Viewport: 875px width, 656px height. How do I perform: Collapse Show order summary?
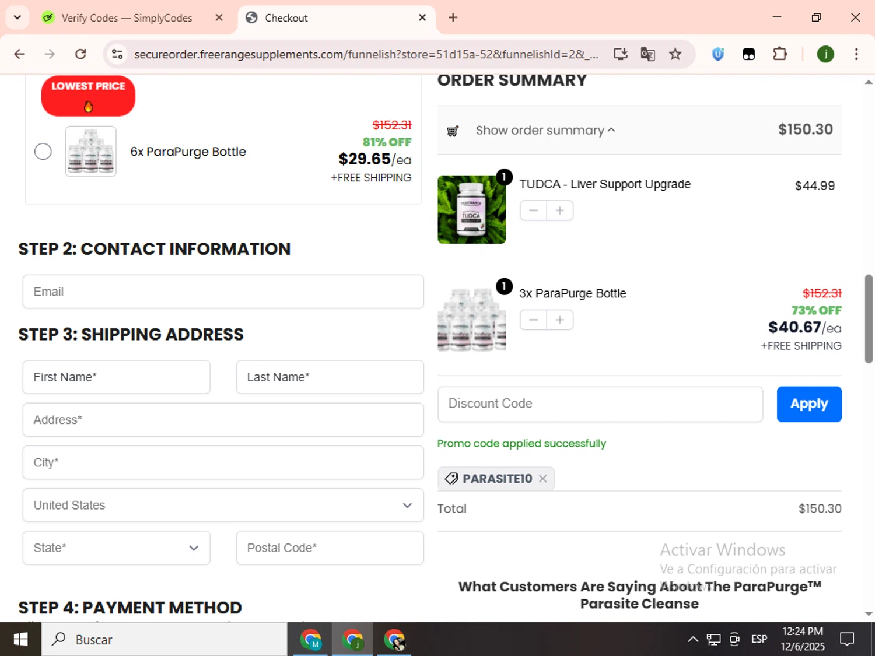tap(545, 130)
